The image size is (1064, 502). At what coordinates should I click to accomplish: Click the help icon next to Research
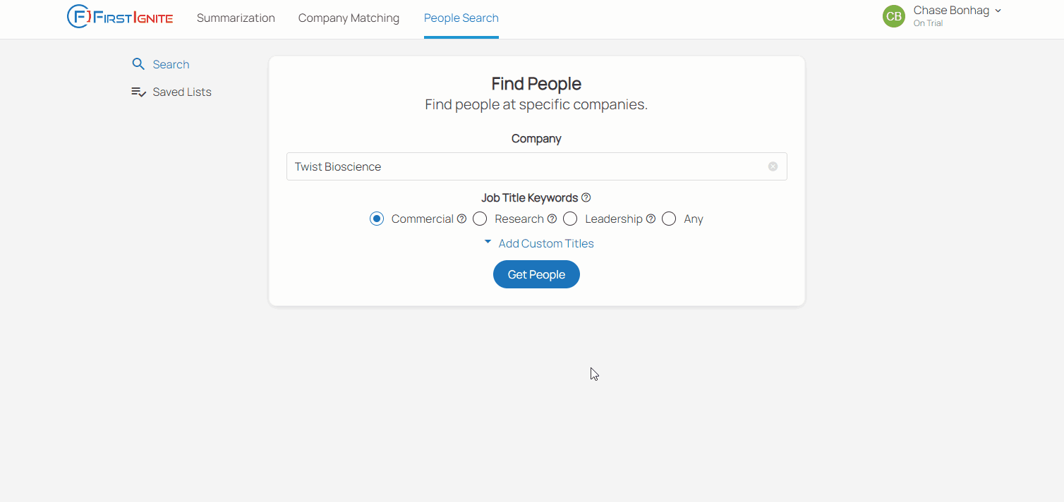point(552,219)
